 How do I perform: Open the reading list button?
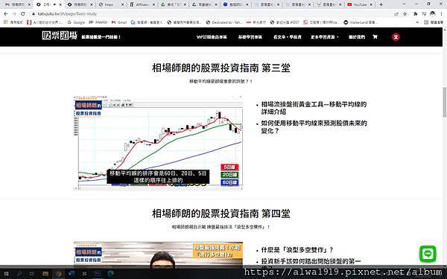tap(434, 22)
